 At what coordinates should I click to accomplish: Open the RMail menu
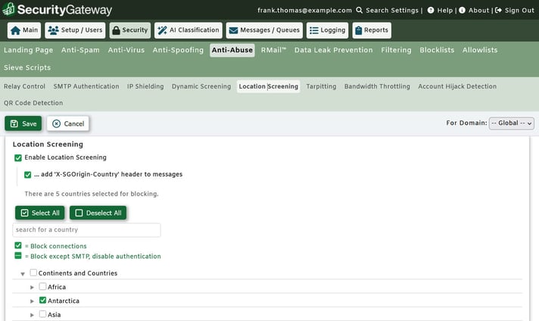[x=273, y=50]
